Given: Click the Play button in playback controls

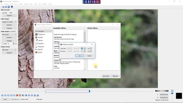Looking at the screenshot, I should coord(2,95).
